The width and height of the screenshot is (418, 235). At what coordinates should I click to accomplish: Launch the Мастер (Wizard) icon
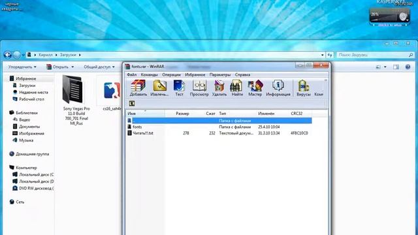255,88
